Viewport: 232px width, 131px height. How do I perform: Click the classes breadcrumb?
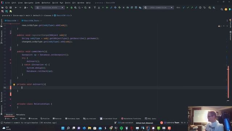47,15
